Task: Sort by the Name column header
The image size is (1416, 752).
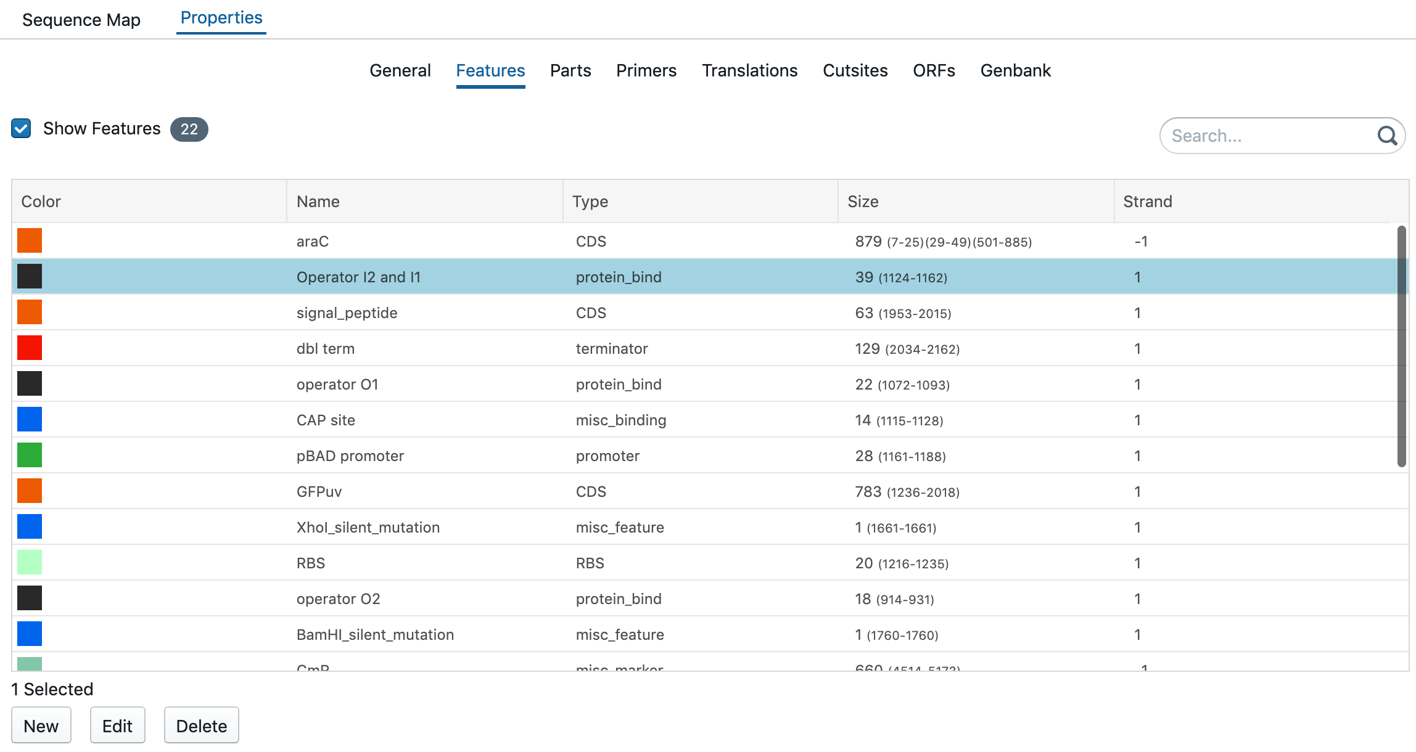Action: [x=318, y=202]
